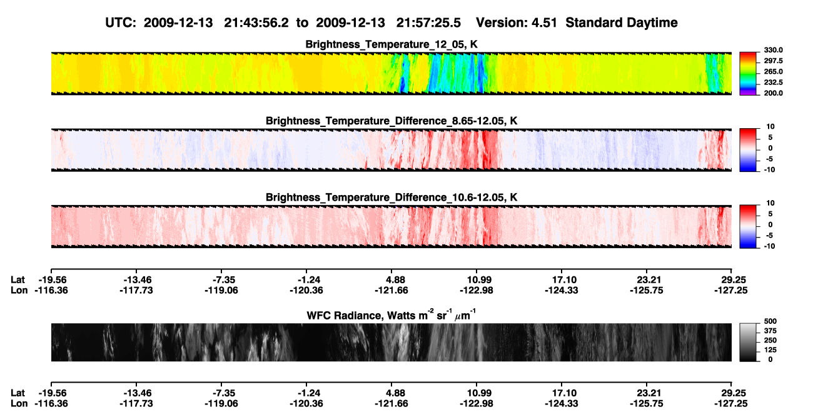Click the WFC Radiance grayscale image strip

click(x=391, y=342)
